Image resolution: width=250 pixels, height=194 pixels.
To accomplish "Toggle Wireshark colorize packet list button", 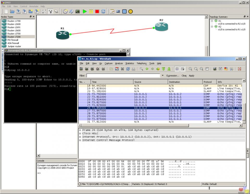I will coord(177,69).
